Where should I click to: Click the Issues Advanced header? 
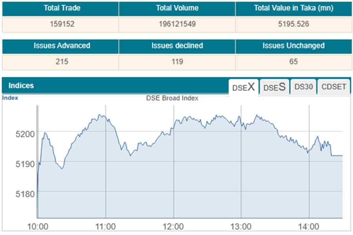pos(62,46)
